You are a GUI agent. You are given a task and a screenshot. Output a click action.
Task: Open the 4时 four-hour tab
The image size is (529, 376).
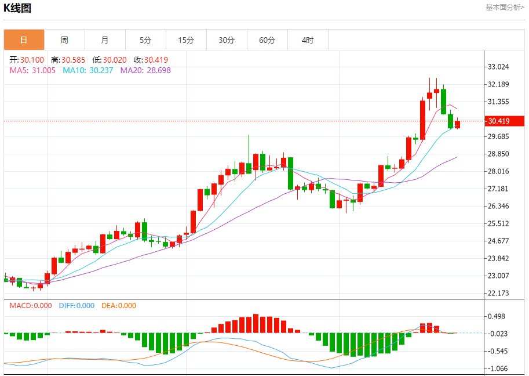coord(308,40)
